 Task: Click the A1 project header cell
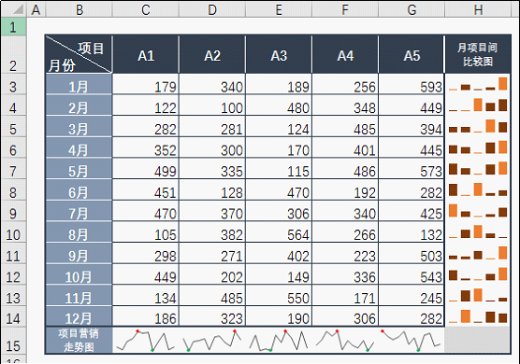[x=146, y=54]
